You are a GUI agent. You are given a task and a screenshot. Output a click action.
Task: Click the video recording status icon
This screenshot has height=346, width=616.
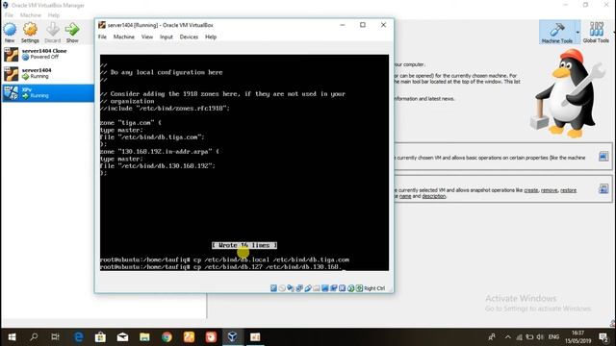click(x=334, y=288)
